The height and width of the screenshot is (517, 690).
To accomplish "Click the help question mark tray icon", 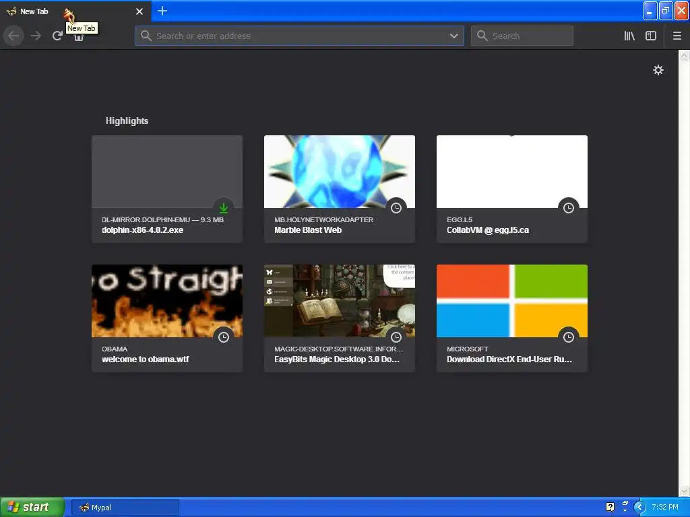I will 610,508.
